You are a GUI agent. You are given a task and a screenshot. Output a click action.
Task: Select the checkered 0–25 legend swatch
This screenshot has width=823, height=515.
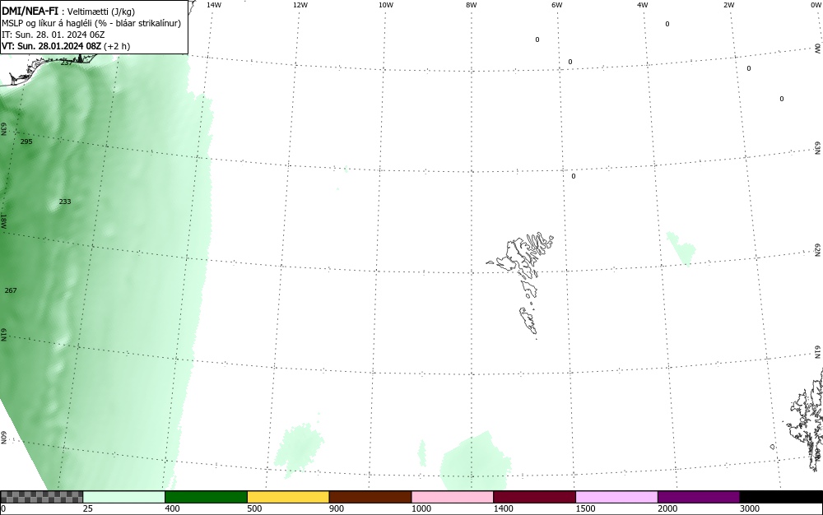click(41, 497)
